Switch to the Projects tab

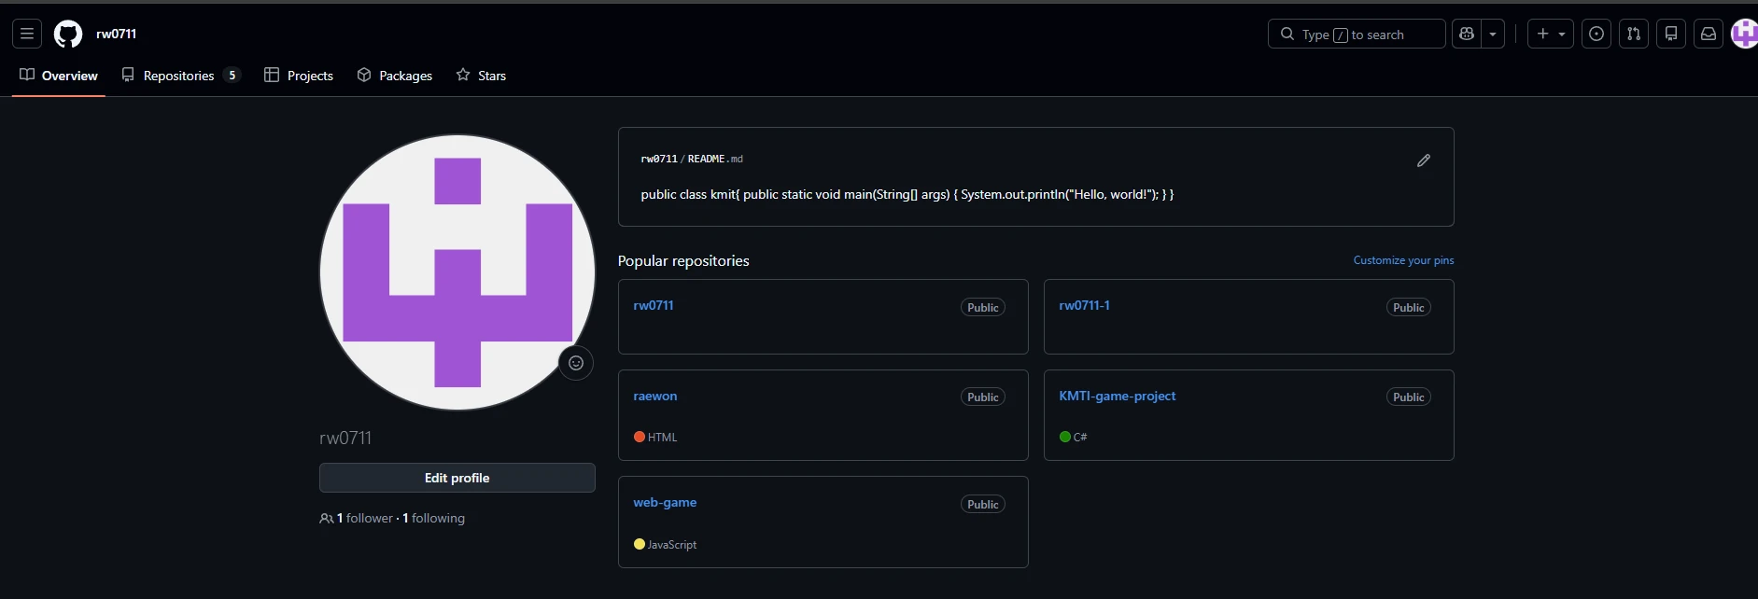299,76
